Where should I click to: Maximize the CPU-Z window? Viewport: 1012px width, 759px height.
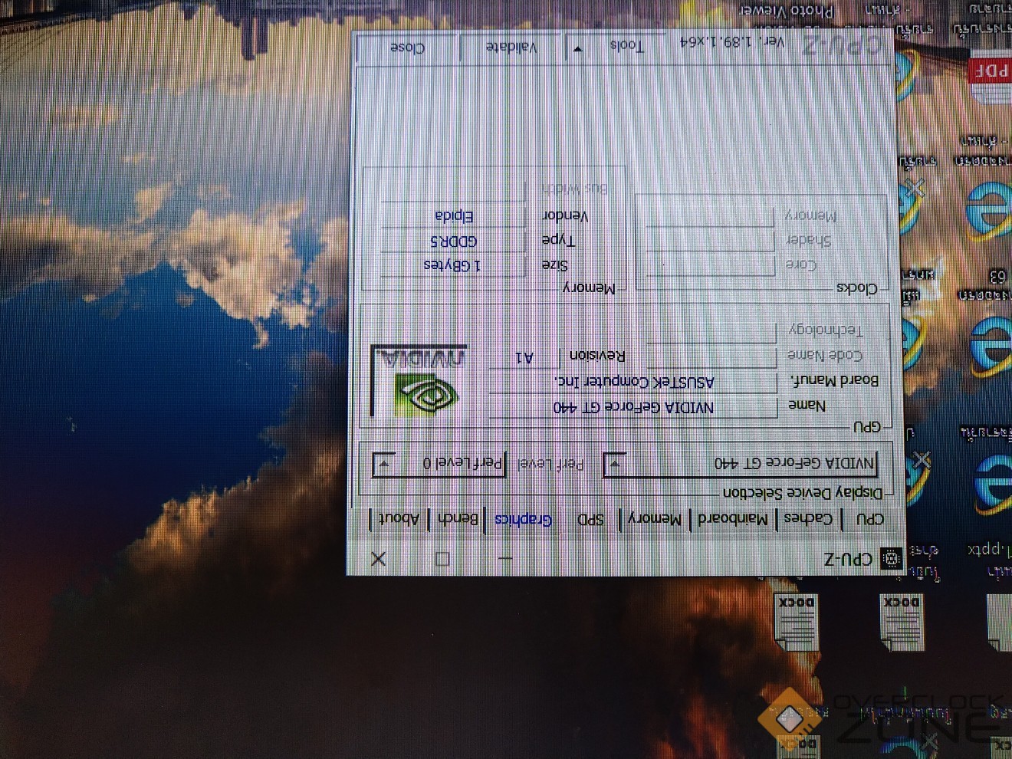pyautogui.click(x=442, y=559)
